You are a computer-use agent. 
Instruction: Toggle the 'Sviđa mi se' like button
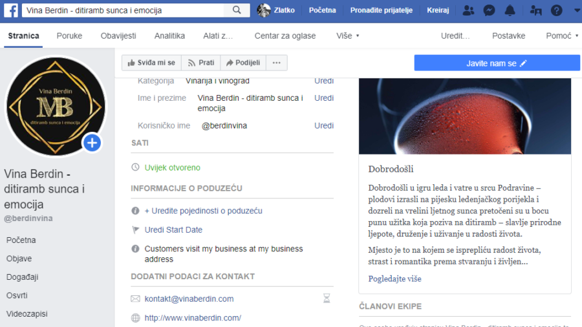[152, 63]
